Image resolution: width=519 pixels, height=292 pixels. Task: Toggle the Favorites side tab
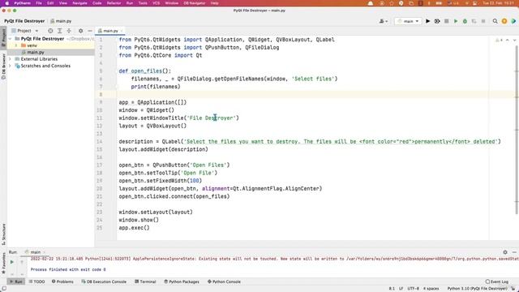pyautogui.click(x=3, y=263)
